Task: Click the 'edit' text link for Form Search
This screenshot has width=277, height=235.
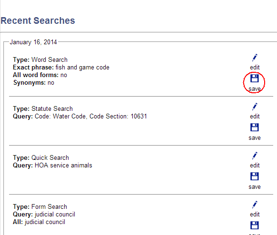Action: pyautogui.click(x=255, y=215)
